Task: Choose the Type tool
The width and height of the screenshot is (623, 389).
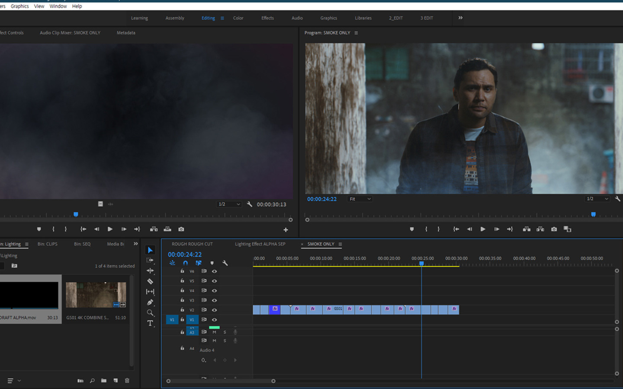Action: pos(150,323)
